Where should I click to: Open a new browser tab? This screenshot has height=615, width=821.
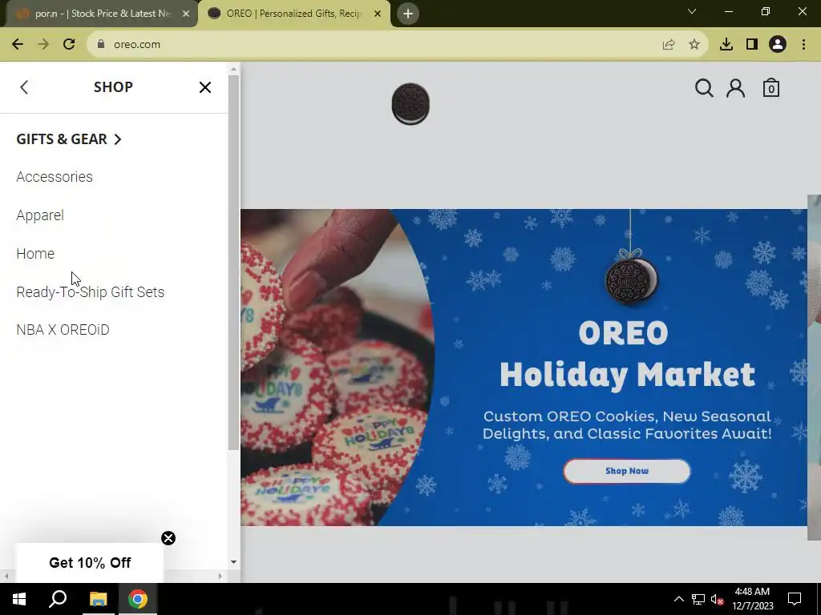[408, 14]
